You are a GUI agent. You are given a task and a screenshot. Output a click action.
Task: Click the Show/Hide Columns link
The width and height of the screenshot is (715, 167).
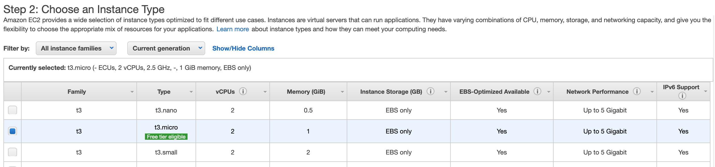click(243, 48)
